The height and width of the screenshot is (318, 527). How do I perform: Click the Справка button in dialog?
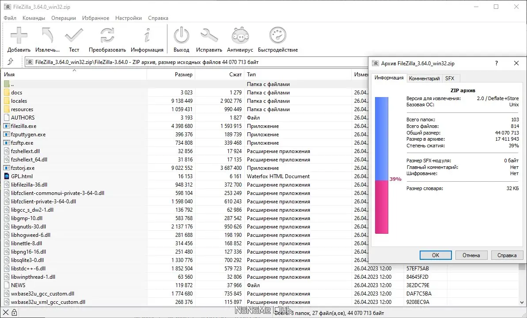(507, 255)
